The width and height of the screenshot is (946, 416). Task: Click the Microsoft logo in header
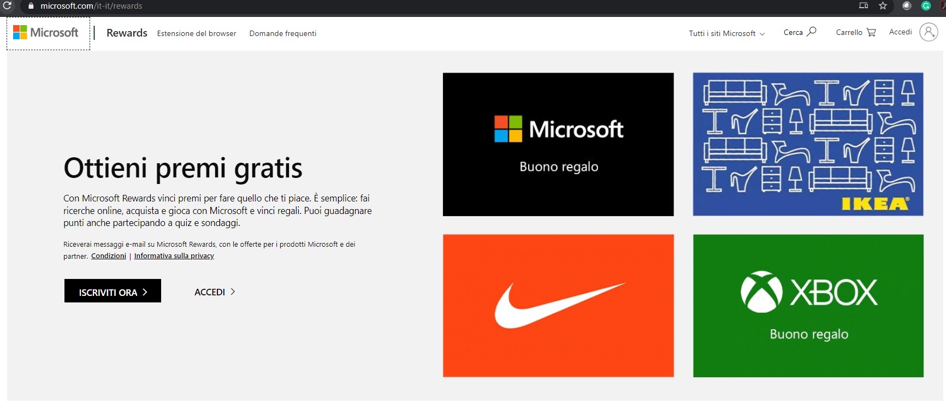(46, 33)
